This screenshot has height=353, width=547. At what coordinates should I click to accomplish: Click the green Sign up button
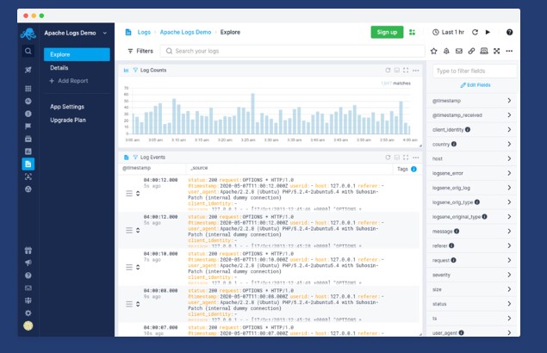387,32
